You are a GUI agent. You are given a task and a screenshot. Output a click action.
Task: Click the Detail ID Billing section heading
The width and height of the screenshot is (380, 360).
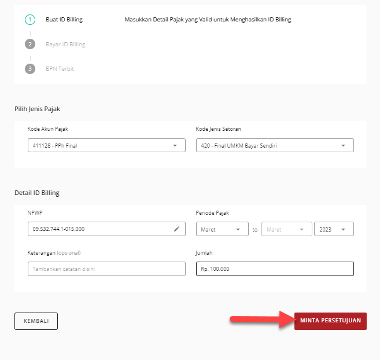(x=36, y=193)
